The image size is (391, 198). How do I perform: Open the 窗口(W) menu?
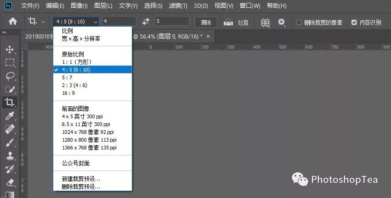250,5
